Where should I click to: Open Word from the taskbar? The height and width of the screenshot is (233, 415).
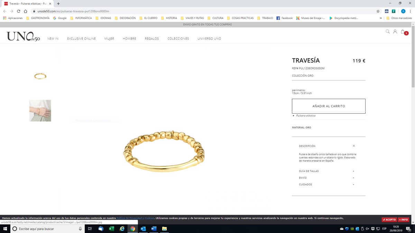coord(154,229)
